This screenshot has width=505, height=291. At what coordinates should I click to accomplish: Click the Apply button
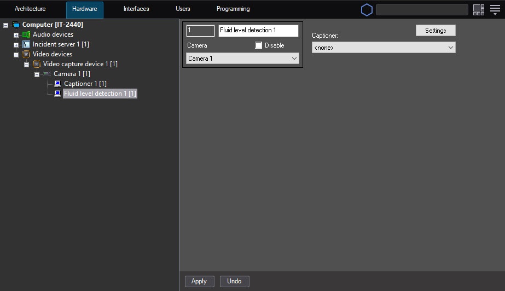point(199,281)
